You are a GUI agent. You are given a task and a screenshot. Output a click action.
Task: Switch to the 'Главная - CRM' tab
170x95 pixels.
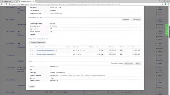coord(9,1)
